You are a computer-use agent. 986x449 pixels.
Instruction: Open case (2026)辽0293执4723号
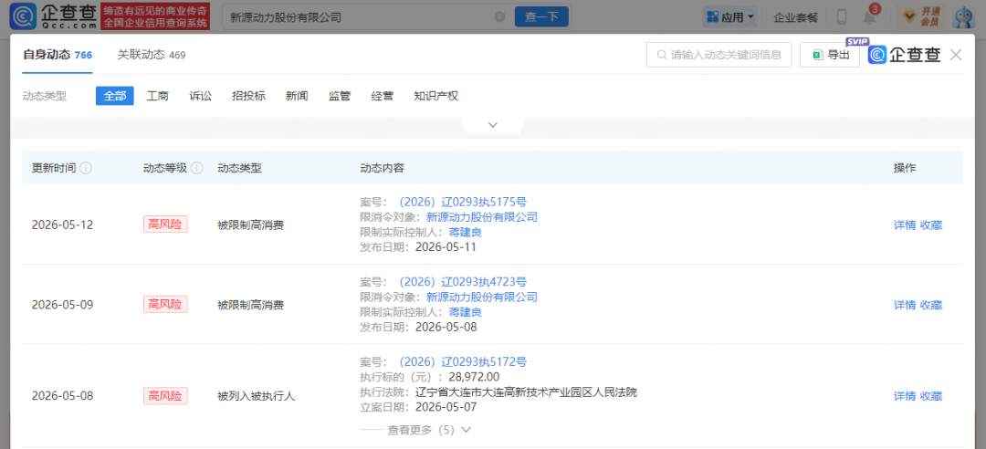tap(462, 281)
